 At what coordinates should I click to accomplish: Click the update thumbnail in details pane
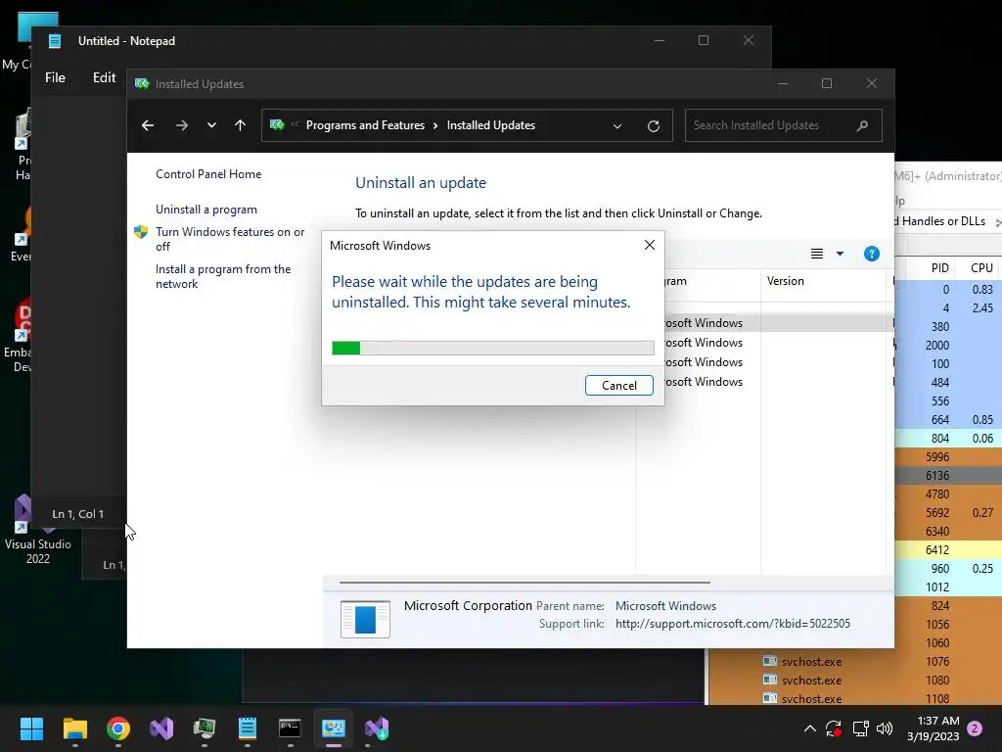click(x=365, y=619)
